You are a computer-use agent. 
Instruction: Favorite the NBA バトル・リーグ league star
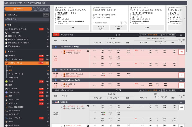pos(53,70)
